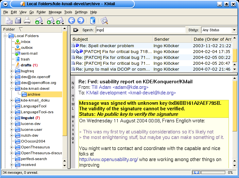Sort messages by Sender column header
239x178 pixels.
click(172, 39)
